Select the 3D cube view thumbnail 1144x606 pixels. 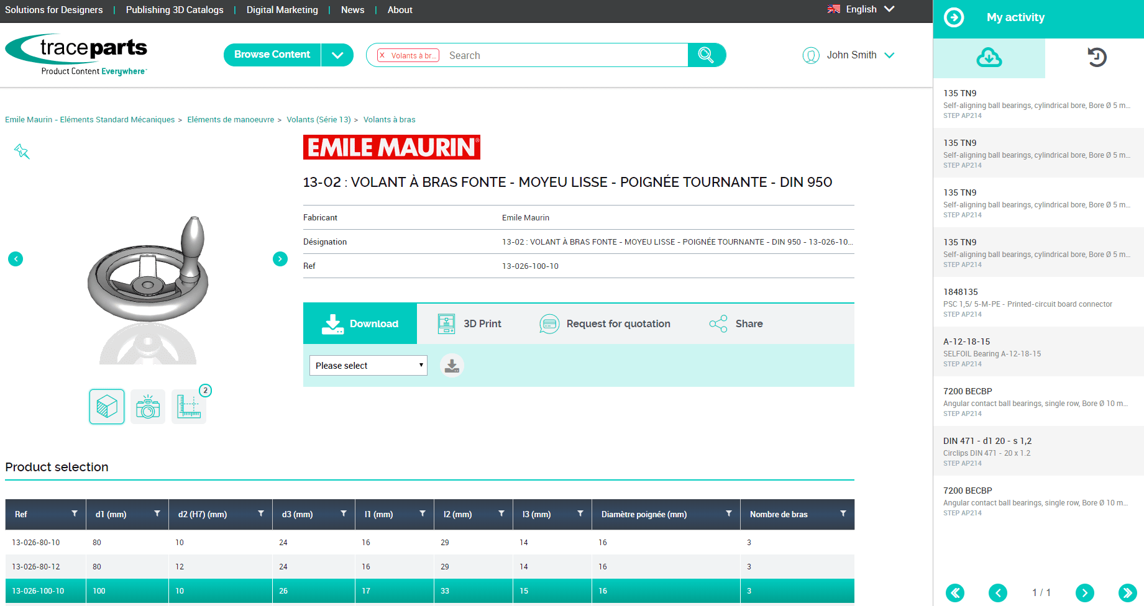pyautogui.click(x=107, y=407)
